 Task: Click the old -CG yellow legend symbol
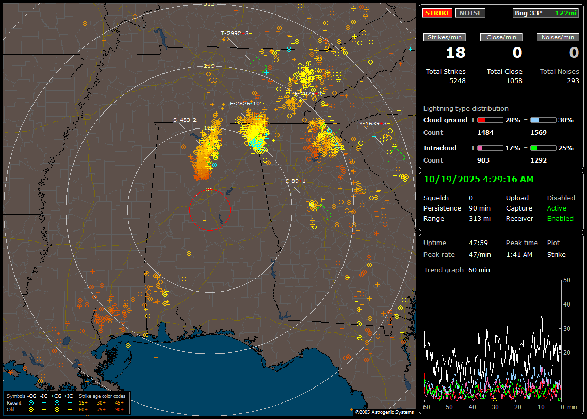point(31,409)
